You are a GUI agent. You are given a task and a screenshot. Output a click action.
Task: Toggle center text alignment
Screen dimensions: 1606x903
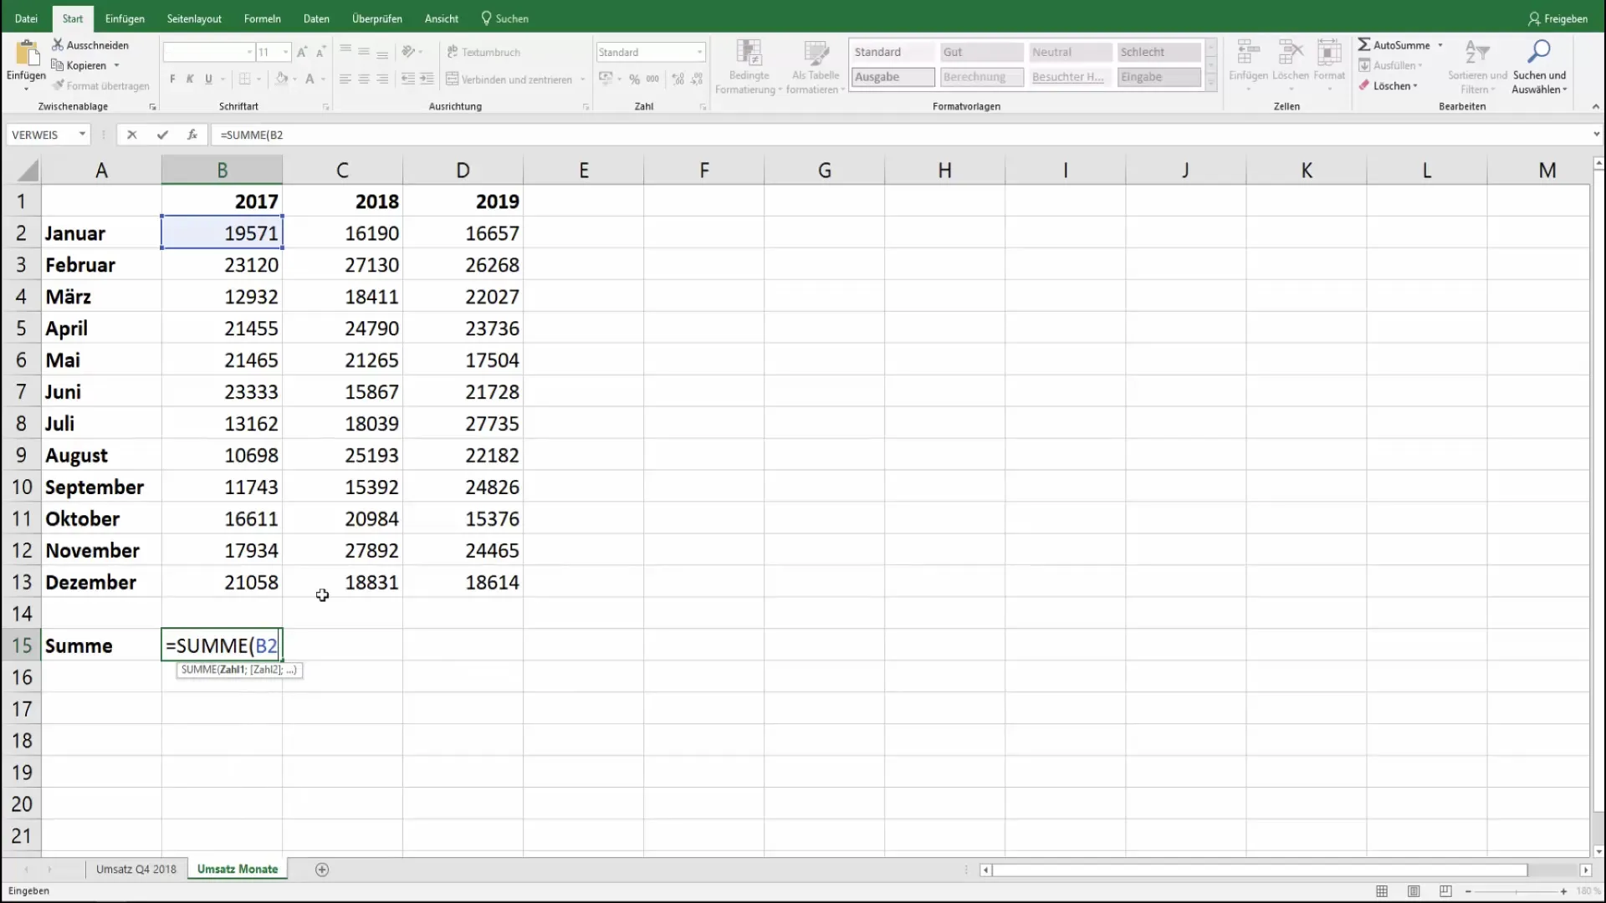(364, 79)
